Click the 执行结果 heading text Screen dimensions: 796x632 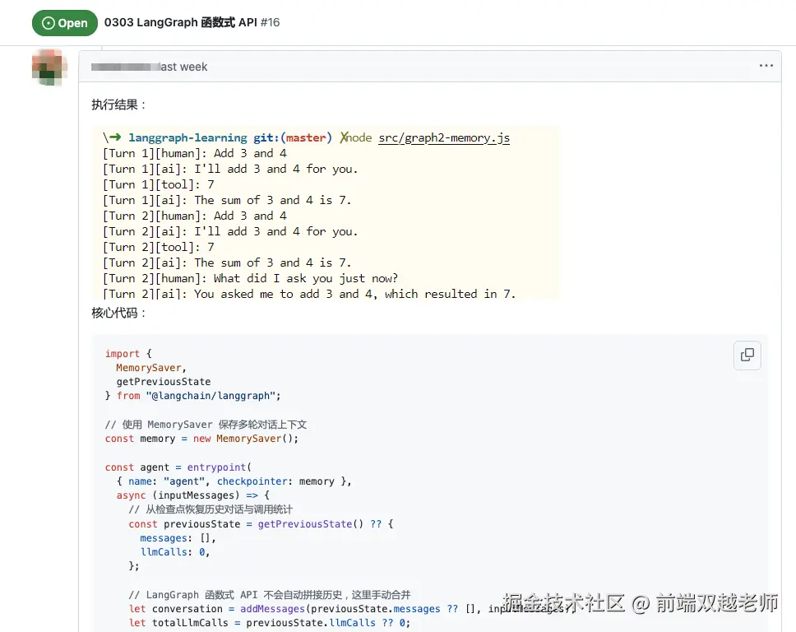click(107, 105)
